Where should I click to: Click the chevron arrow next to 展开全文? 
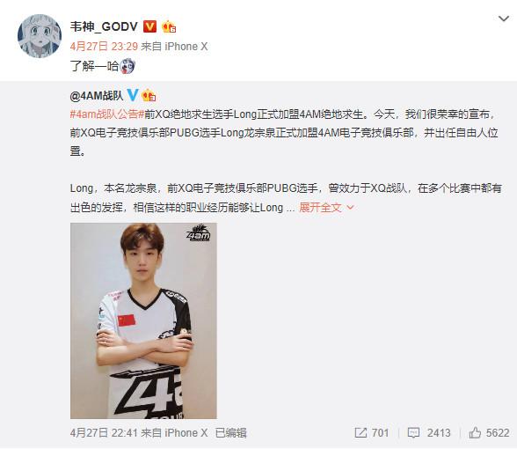tap(350, 208)
